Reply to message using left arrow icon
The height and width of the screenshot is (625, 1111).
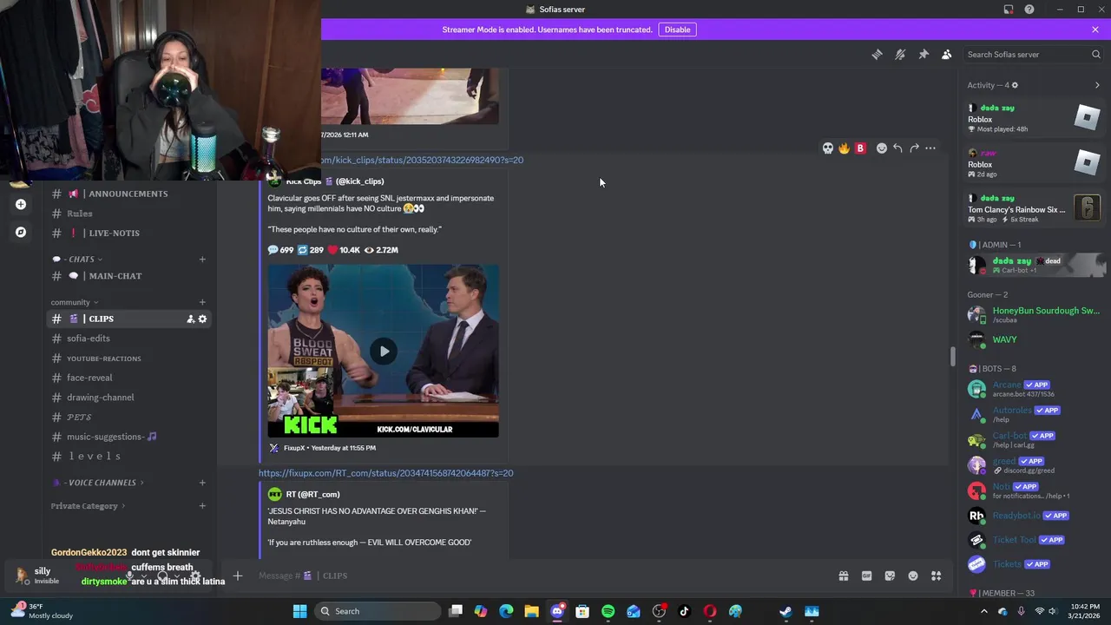coord(897,148)
